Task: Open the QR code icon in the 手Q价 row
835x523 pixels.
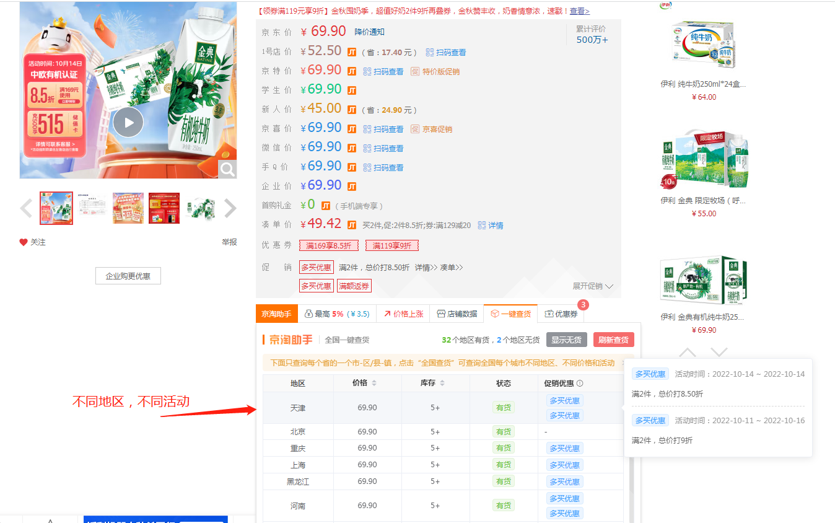Action: click(367, 168)
